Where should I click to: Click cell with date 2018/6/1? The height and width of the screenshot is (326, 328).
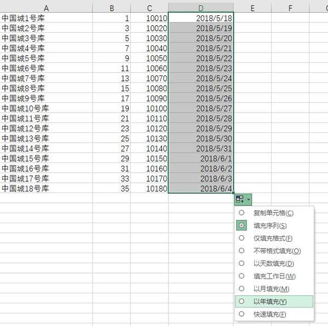tap(201, 159)
